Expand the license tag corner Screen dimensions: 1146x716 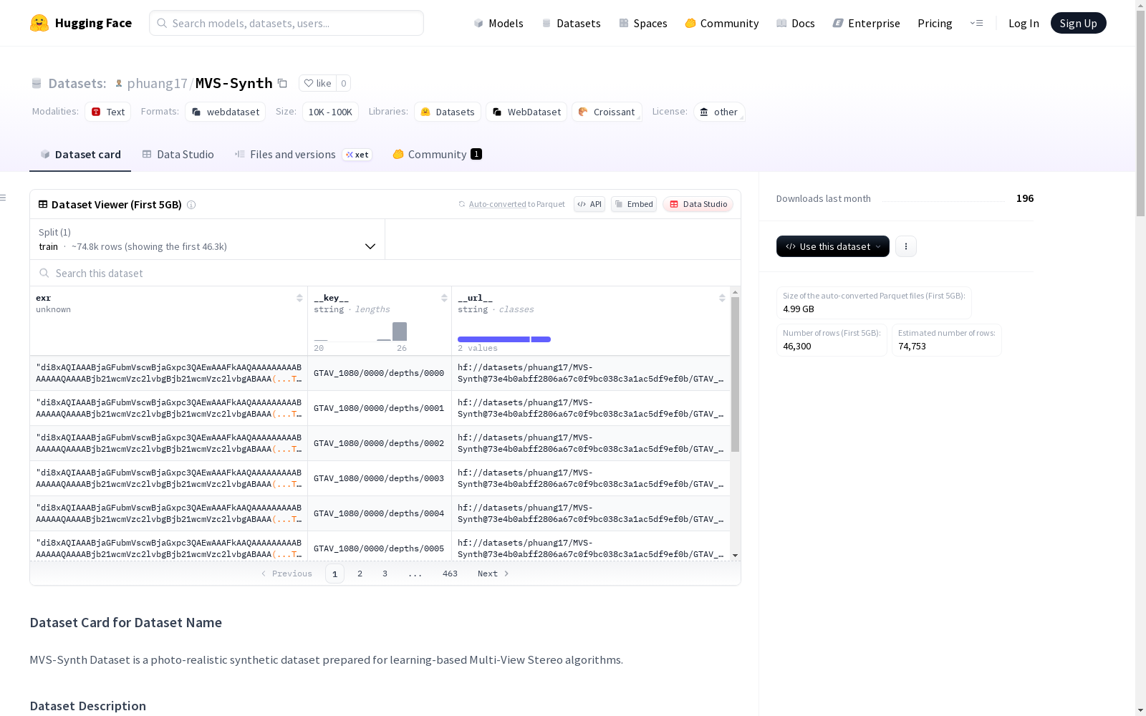[742, 119]
